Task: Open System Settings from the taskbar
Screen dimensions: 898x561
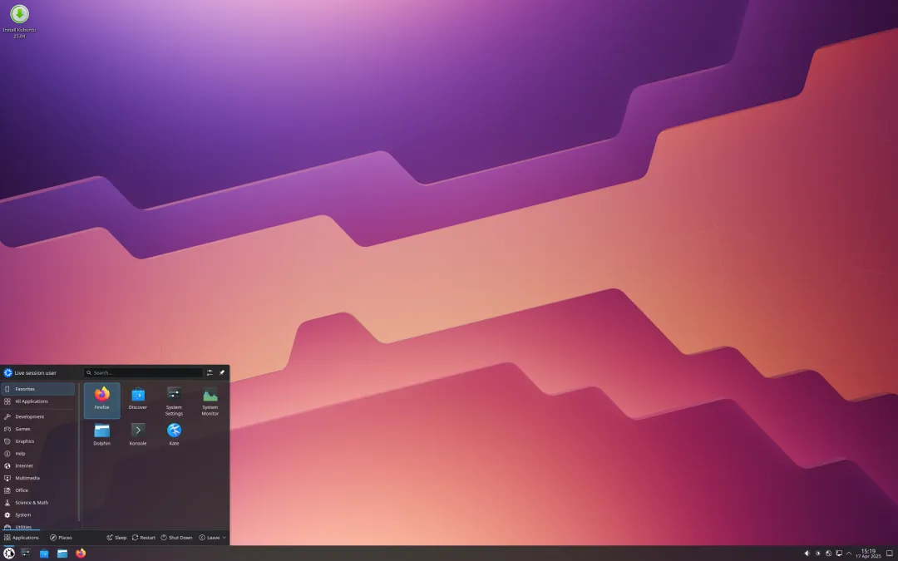Action: (26, 553)
